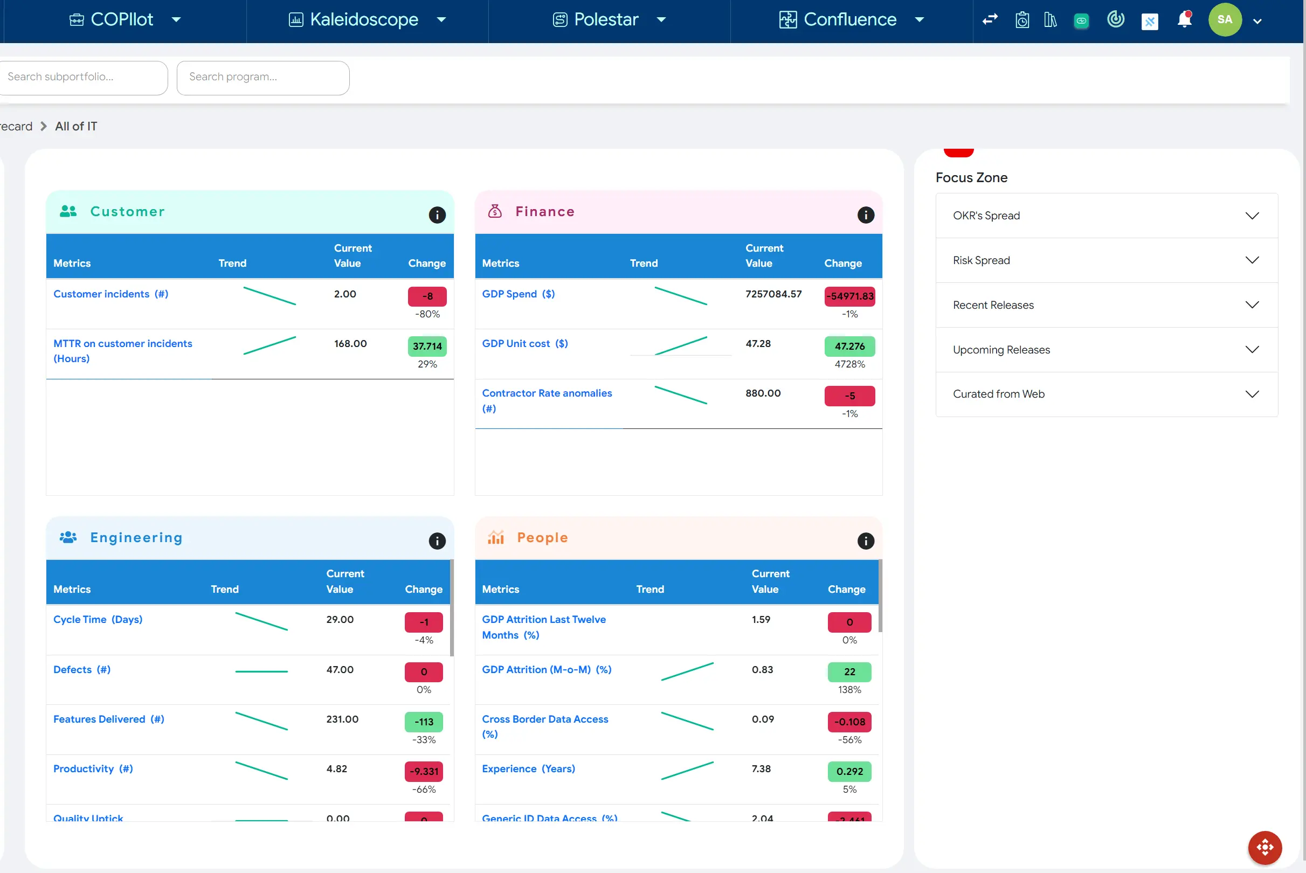Open the Confluence menu
The height and width of the screenshot is (873, 1306).
[x=851, y=20]
